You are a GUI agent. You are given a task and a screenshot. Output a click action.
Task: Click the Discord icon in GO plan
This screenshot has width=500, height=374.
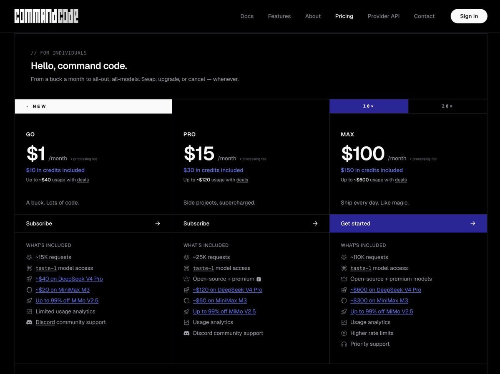[x=29, y=322]
